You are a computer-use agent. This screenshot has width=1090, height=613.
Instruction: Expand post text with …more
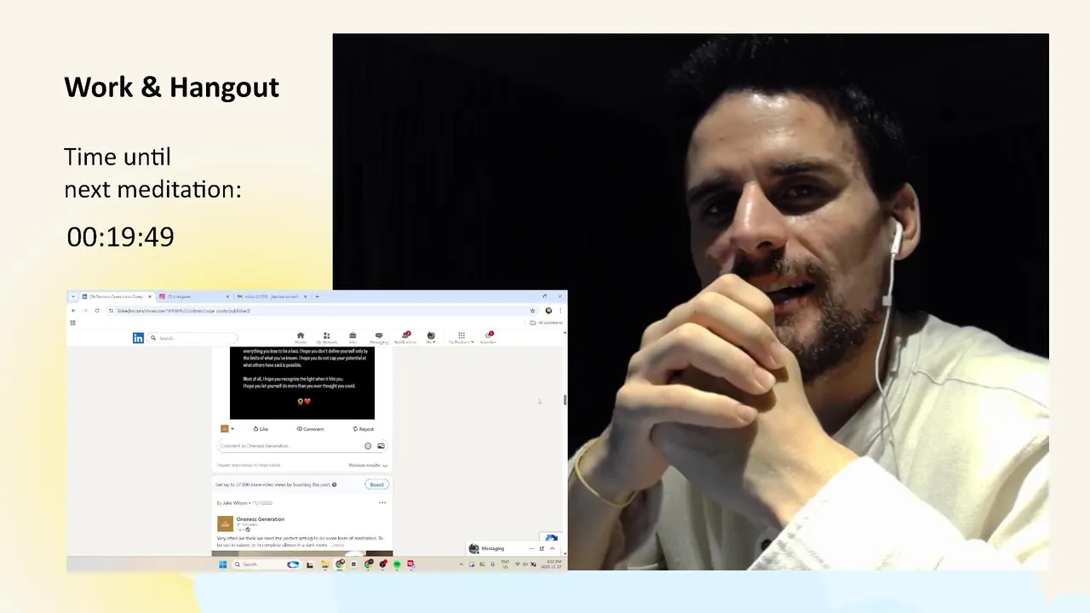click(x=336, y=545)
